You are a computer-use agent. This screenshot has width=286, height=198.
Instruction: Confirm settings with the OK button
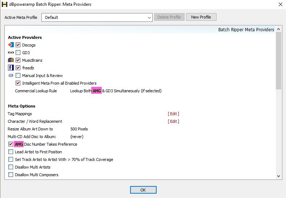tap(143, 190)
